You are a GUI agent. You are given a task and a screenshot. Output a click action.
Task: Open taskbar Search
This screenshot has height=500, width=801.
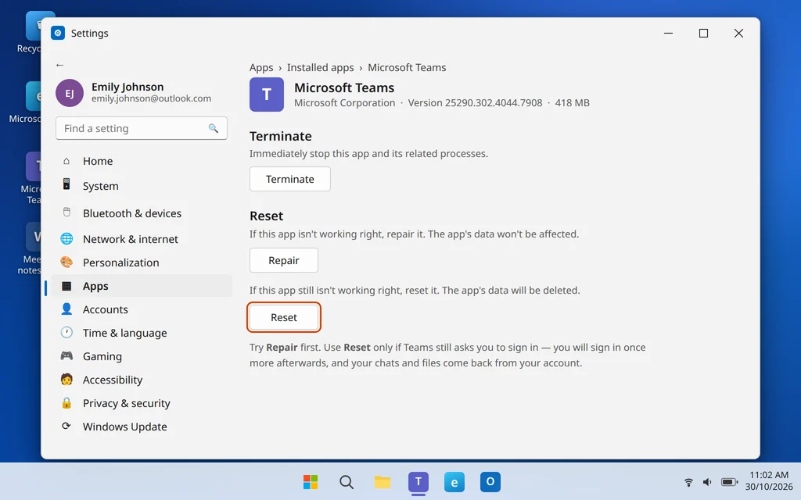tap(347, 481)
